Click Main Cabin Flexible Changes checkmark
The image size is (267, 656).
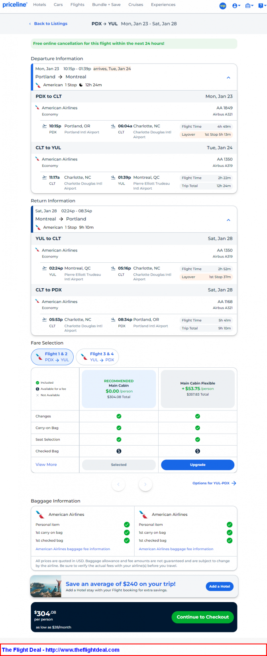pyautogui.click(x=198, y=416)
